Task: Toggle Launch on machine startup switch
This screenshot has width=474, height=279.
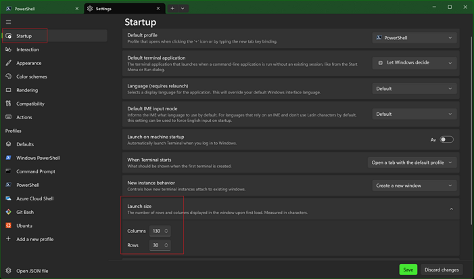Action: tap(446, 139)
